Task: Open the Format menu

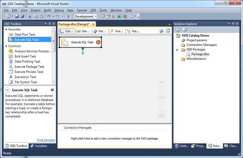Action: [x=82, y=10]
